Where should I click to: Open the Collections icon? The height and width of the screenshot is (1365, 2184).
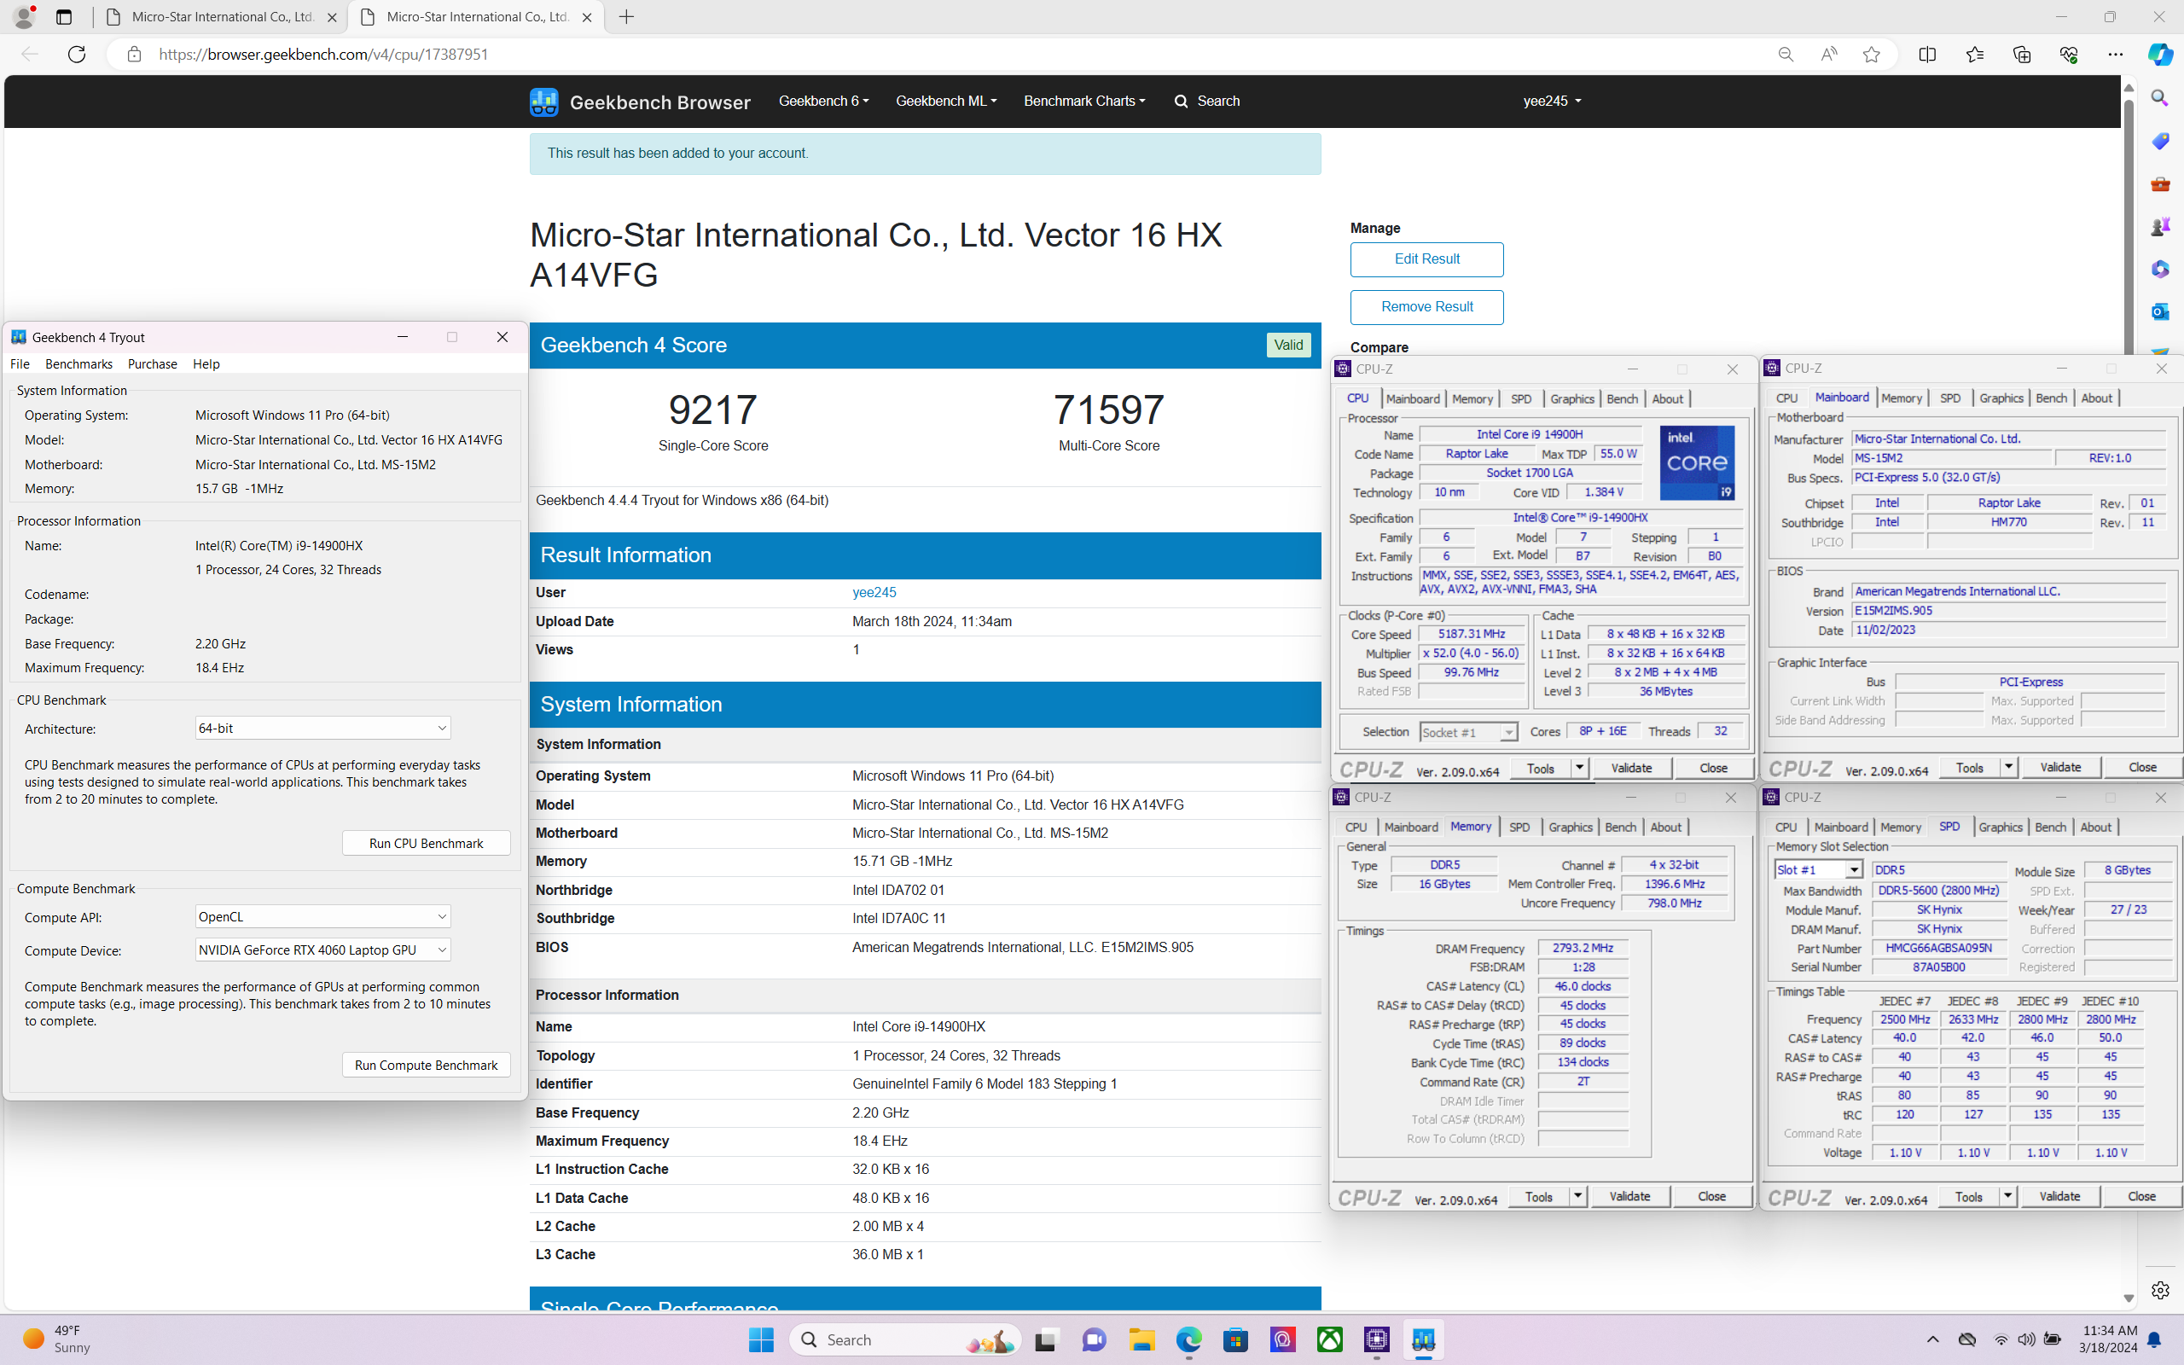pyautogui.click(x=2022, y=54)
